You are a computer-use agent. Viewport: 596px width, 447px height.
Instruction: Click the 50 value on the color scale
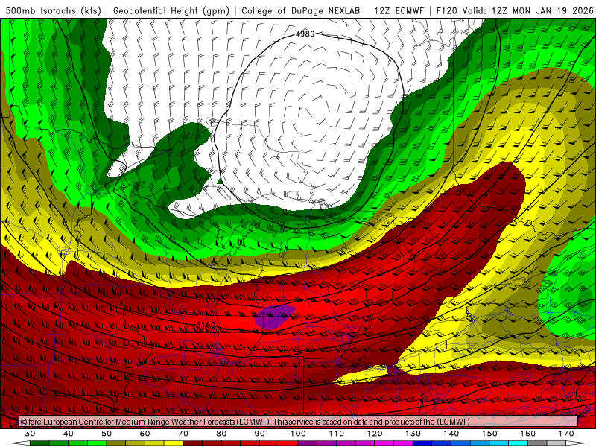[107, 434]
